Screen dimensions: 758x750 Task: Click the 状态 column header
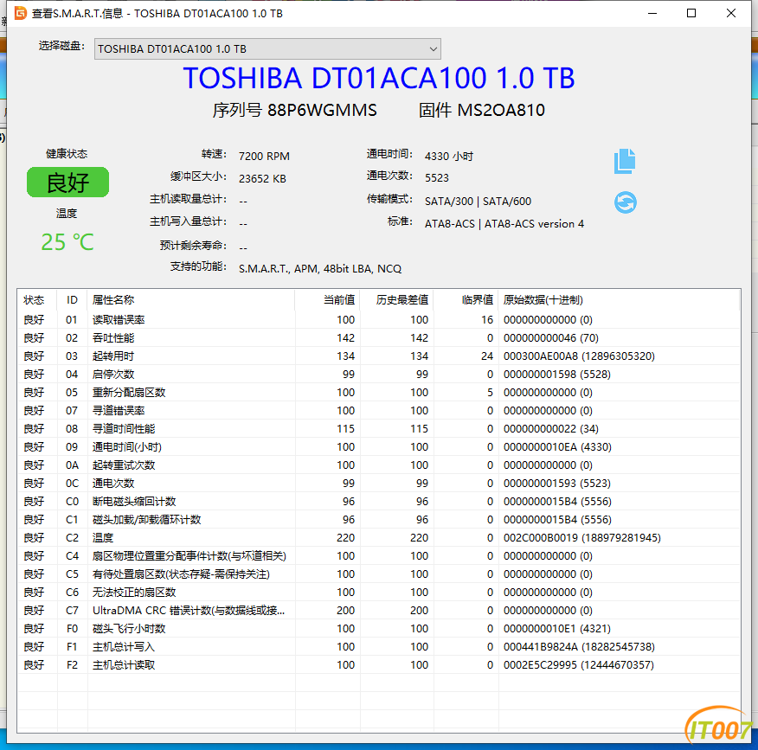[37, 299]
